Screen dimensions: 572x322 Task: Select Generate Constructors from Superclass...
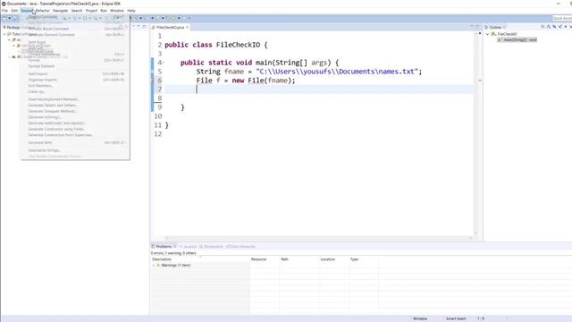point(75,135)
